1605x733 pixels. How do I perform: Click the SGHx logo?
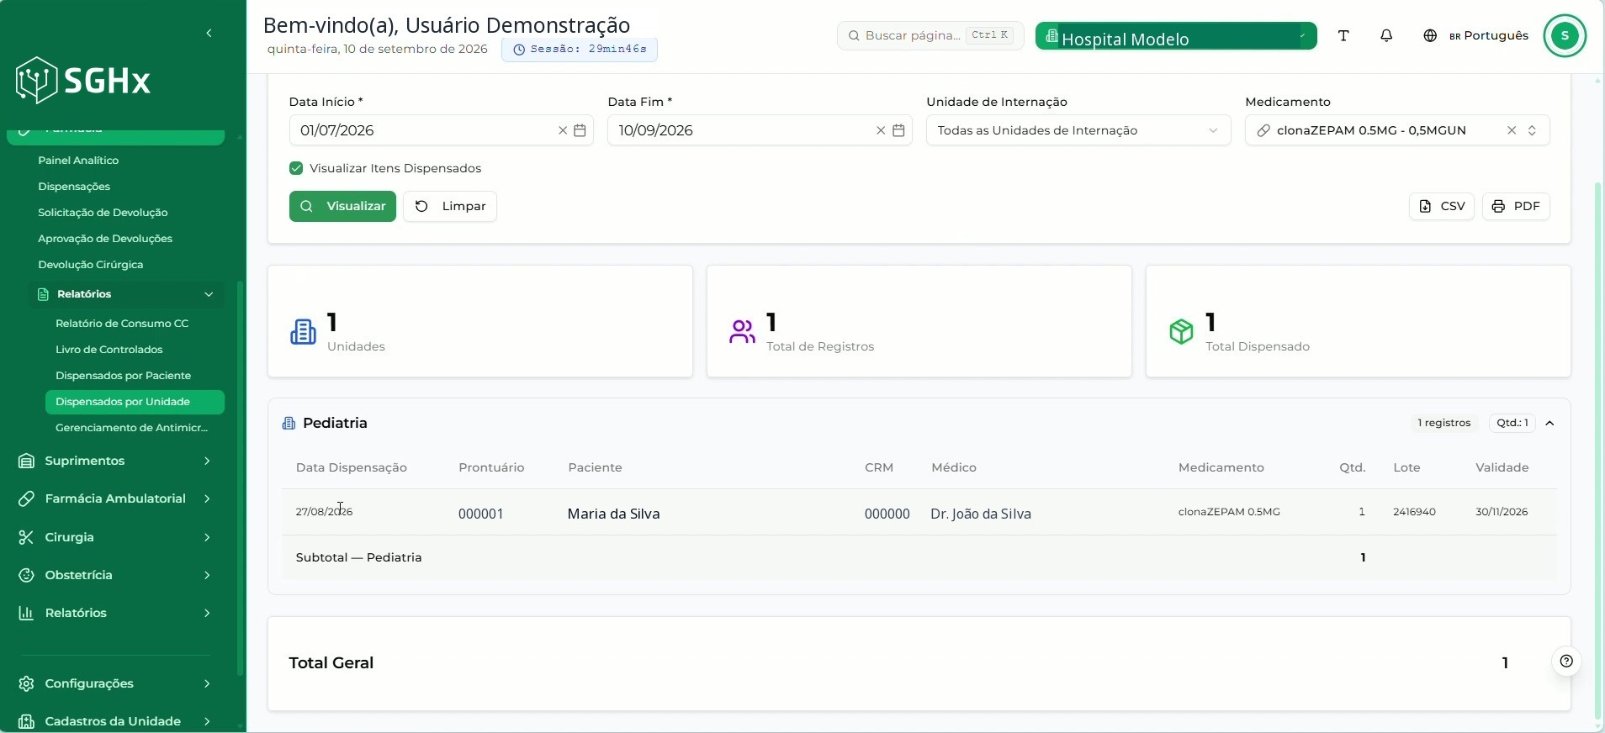pos(83,81)
